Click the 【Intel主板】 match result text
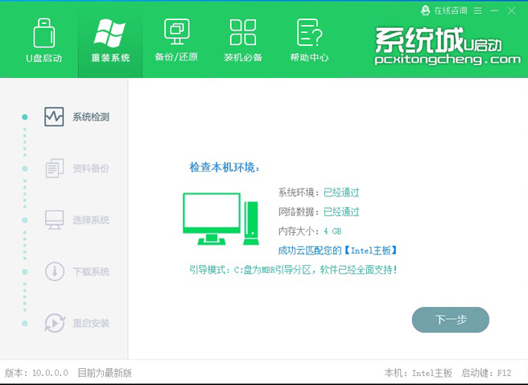The height and width of the screenshot is (385, 528). [371, 250]
